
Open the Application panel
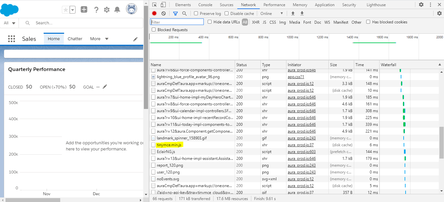(x=325, y=5)
